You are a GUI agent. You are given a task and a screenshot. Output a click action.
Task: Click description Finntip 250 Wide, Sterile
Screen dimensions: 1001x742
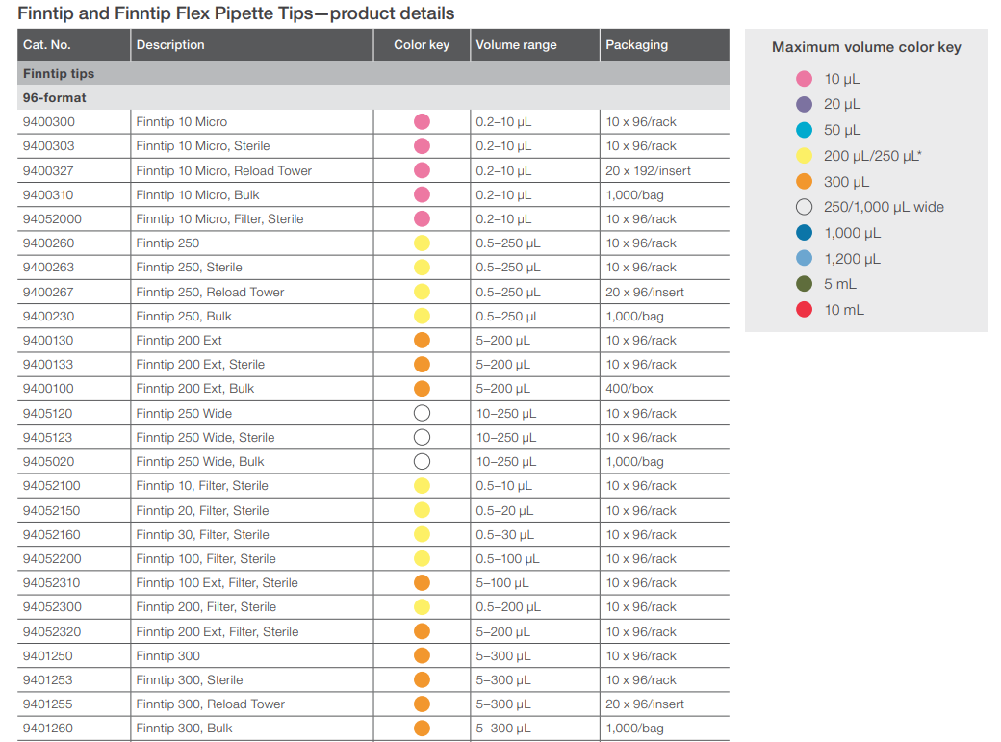coord(205,438)
